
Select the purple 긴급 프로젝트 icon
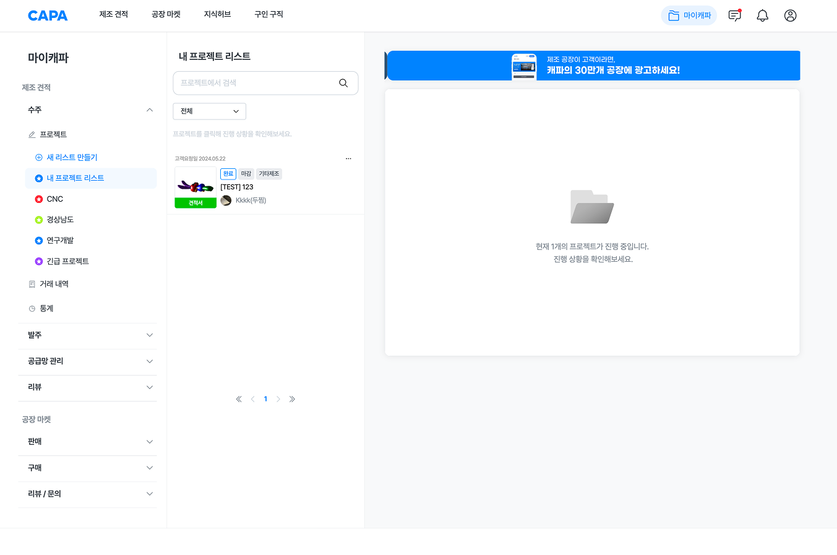click(38, 261)
